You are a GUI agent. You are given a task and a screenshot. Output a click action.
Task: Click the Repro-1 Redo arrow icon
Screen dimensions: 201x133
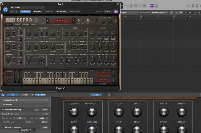[x=83, y=20]
